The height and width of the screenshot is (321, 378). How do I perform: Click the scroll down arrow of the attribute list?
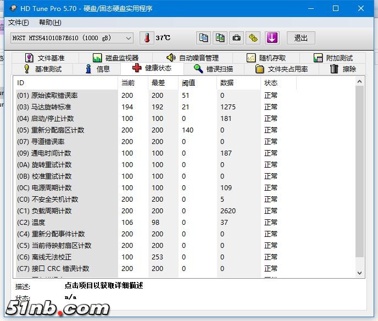pos(359,273)
